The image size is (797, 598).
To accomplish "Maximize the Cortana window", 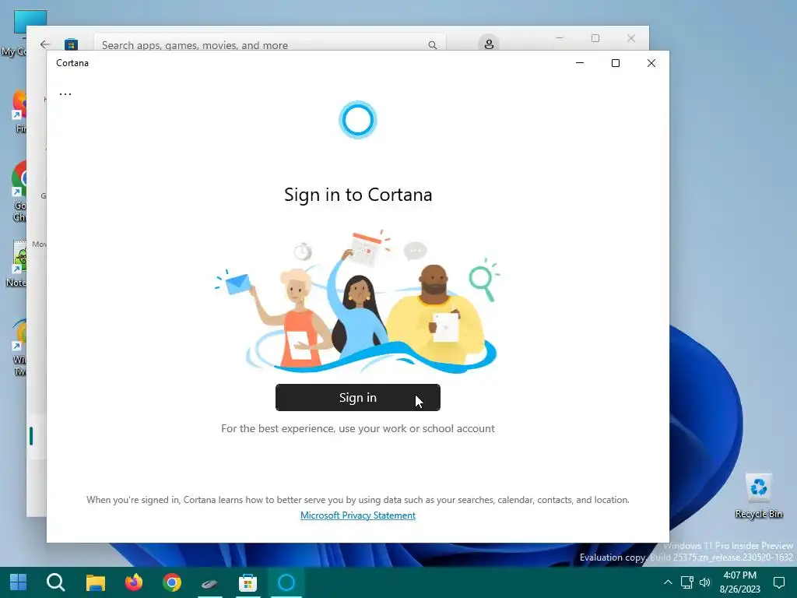I will 616,63.
